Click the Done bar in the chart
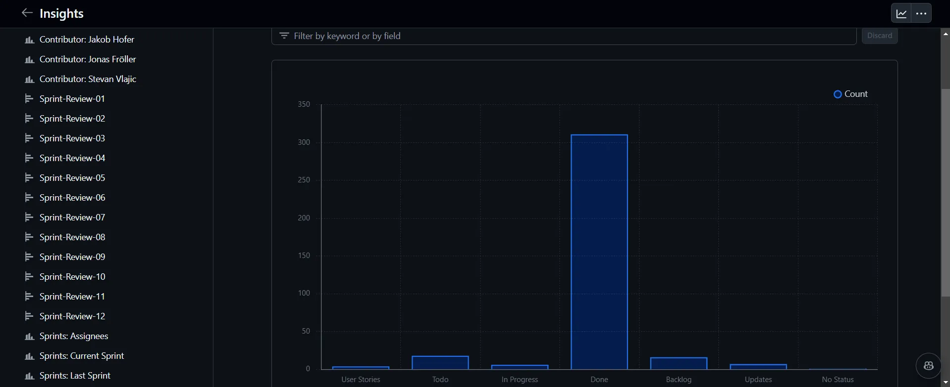The height and width of the screenshot is (387, 950). click(599, 252)
